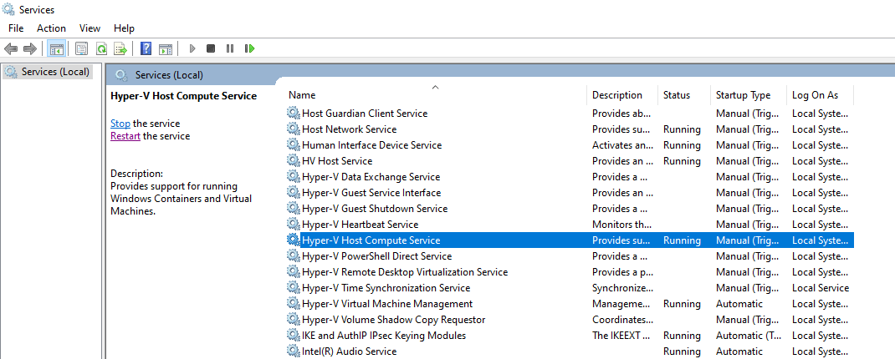The image size is (895, 359).
Task: Click Stop the service link
Action: pyautogui.click(x=120, y=123)
